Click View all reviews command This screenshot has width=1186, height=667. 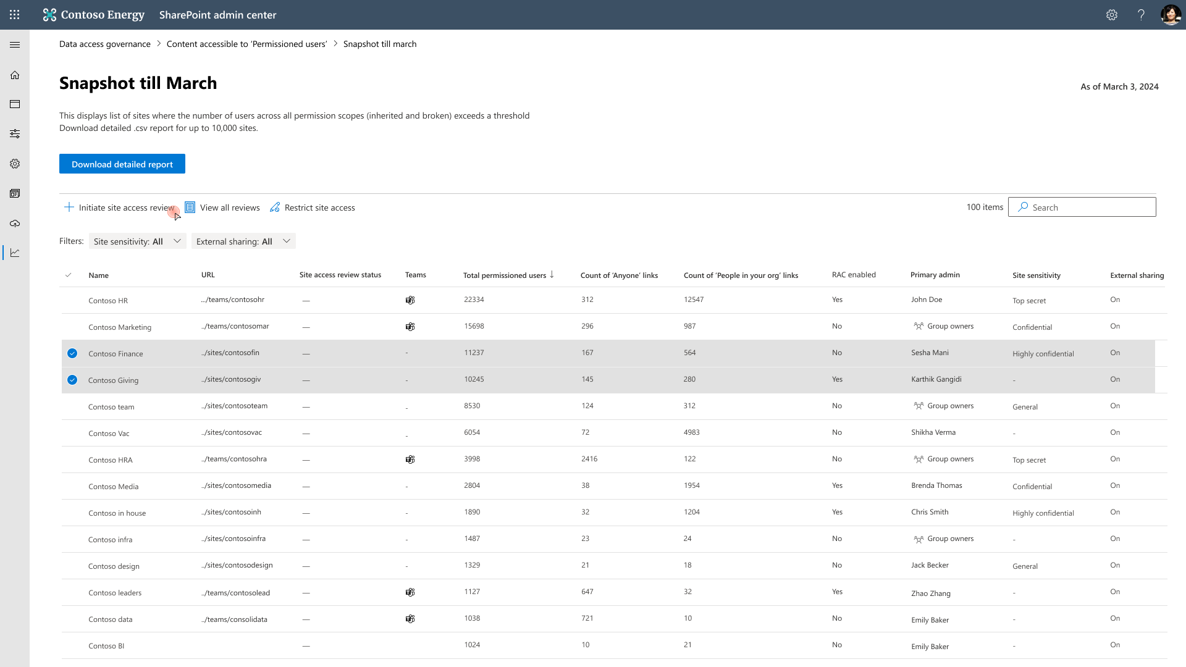(222, 208)
